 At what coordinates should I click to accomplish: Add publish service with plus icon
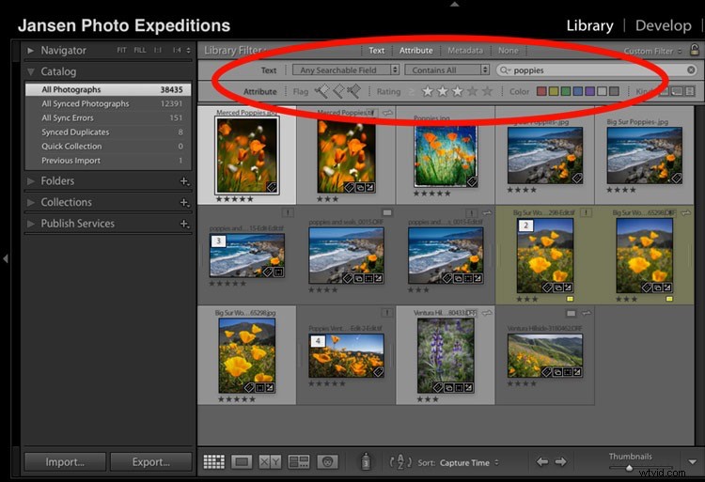coord(184,224)
